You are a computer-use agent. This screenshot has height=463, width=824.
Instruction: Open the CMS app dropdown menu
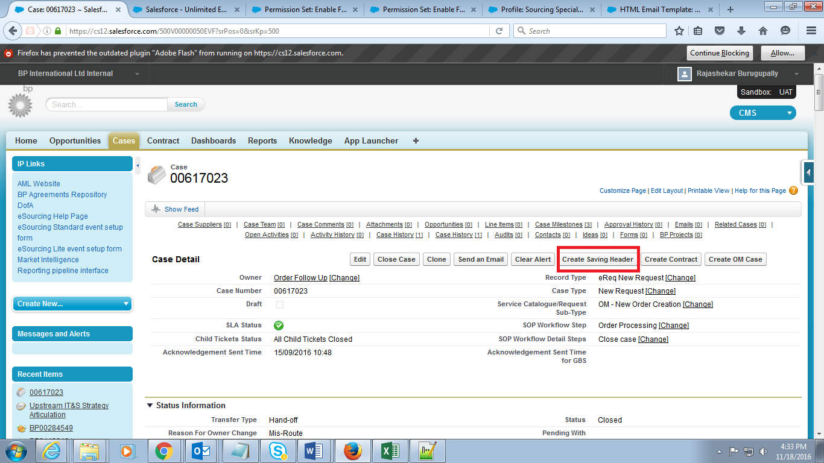(762, 113)
